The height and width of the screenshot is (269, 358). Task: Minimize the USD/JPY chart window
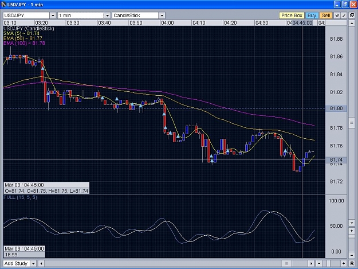click(337, 5)
